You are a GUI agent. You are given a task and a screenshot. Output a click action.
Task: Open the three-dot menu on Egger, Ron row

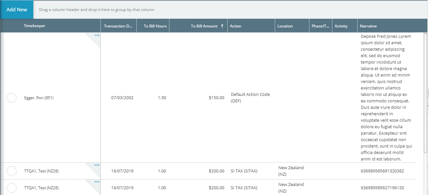[x=97, y=35]
